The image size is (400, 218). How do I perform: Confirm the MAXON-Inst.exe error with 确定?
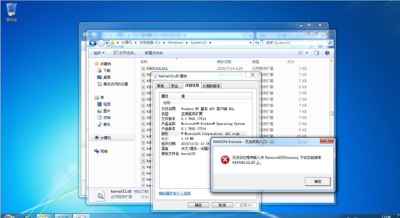point(318,181)
